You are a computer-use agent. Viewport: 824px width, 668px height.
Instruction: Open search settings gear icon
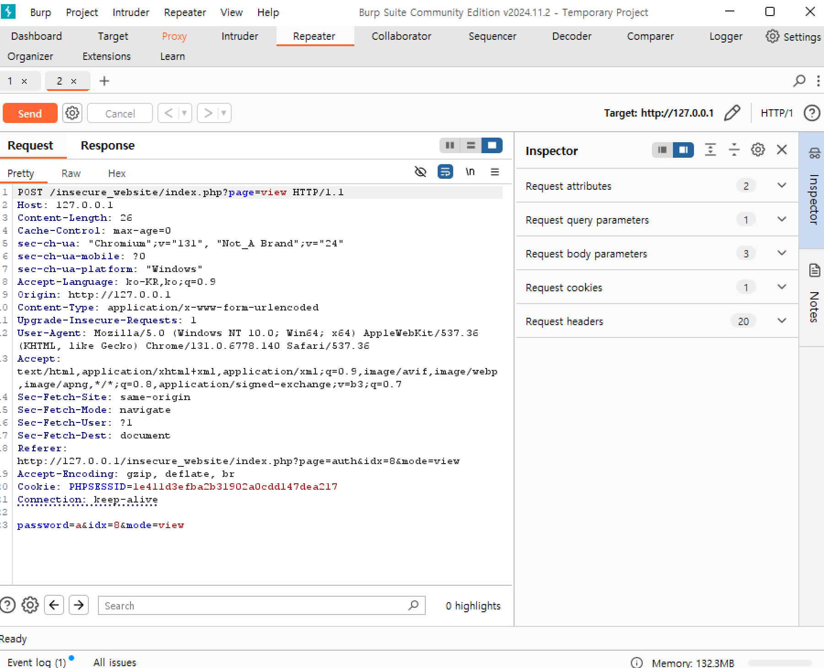tap(30, 605)
